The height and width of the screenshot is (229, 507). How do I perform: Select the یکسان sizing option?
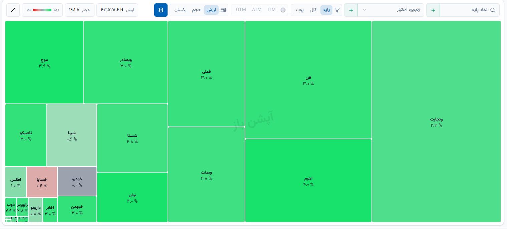tap(181, 10)
